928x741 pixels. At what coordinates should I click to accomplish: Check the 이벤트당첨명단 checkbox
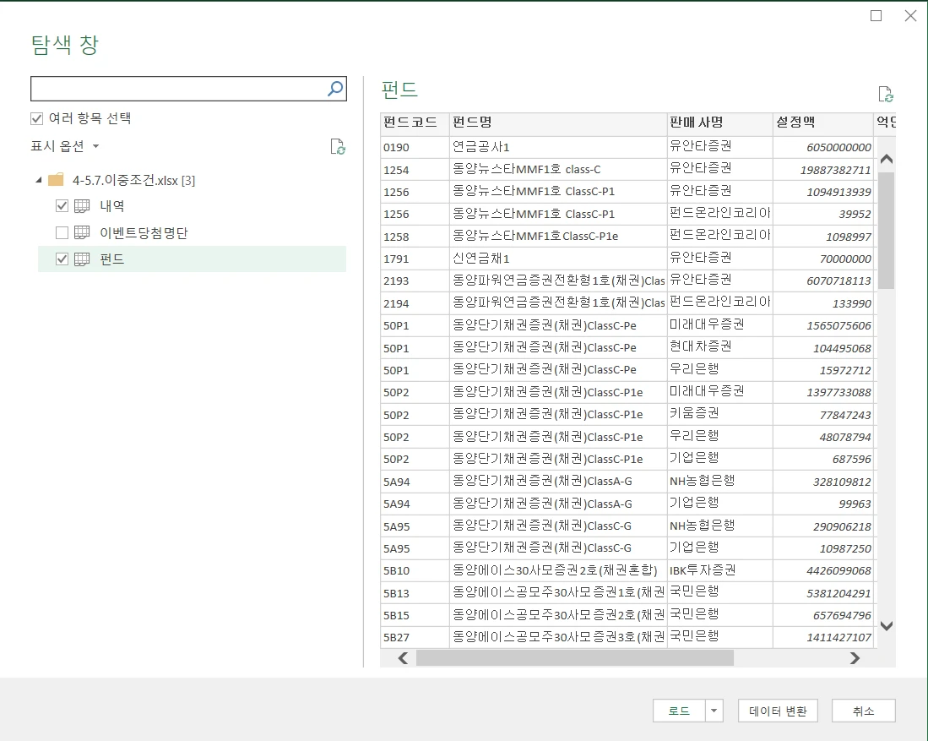[x=62, y=232]
